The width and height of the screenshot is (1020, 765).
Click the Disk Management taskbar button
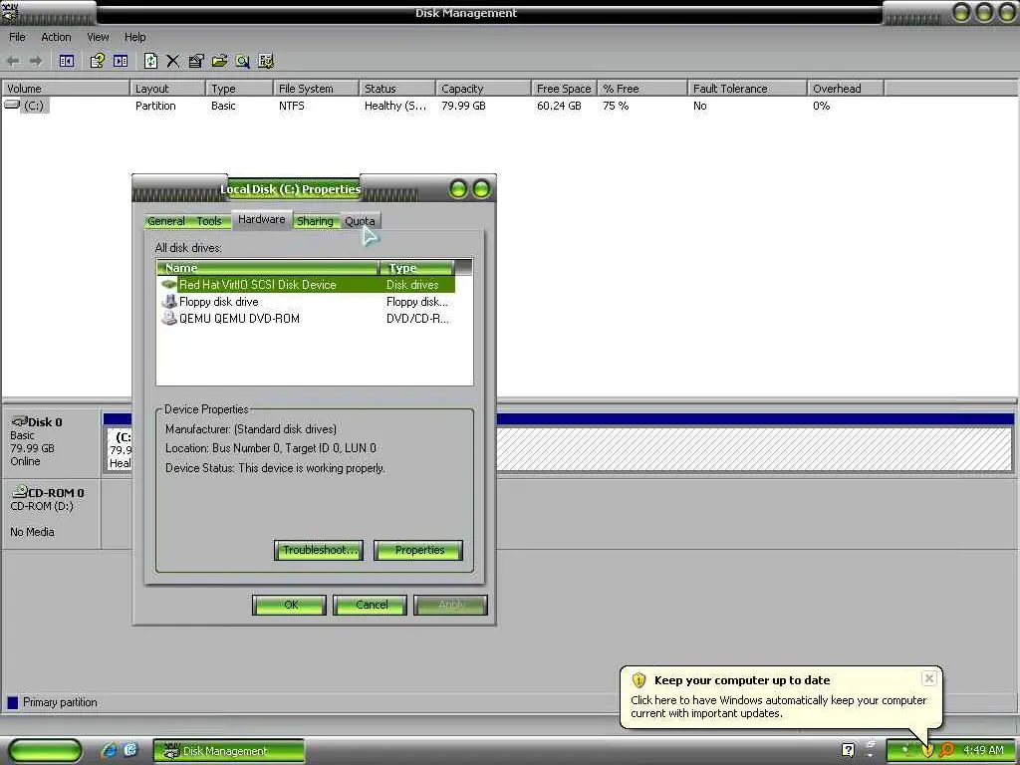(229, 751)
